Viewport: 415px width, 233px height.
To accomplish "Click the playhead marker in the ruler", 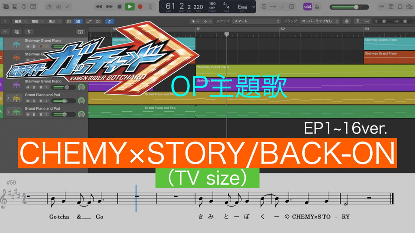I will (x=227, y=34).
